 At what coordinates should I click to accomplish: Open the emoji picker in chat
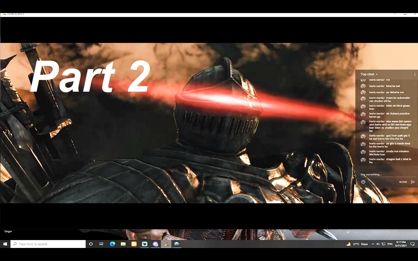[x=363, y=182]
